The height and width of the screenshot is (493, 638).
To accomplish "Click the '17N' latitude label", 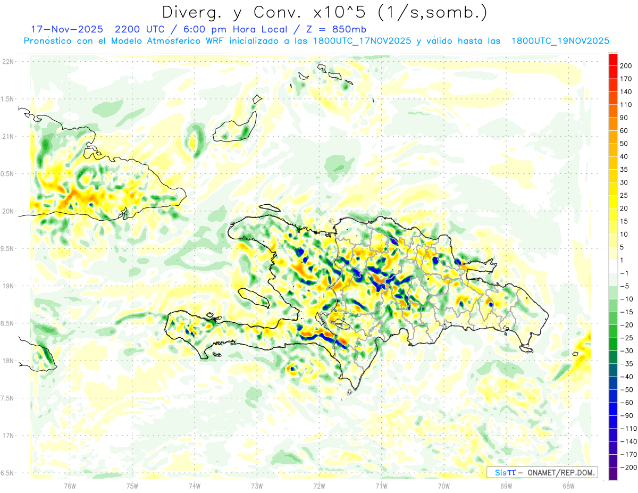I will pyautogui.click(x=8, y=436).
